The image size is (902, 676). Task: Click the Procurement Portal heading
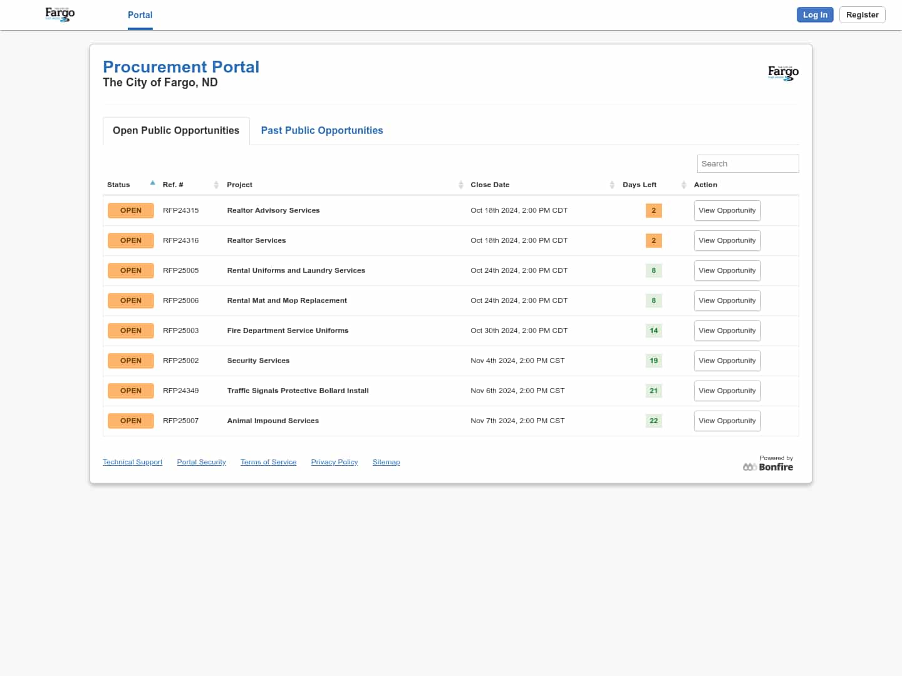click(x=181, y=67)
